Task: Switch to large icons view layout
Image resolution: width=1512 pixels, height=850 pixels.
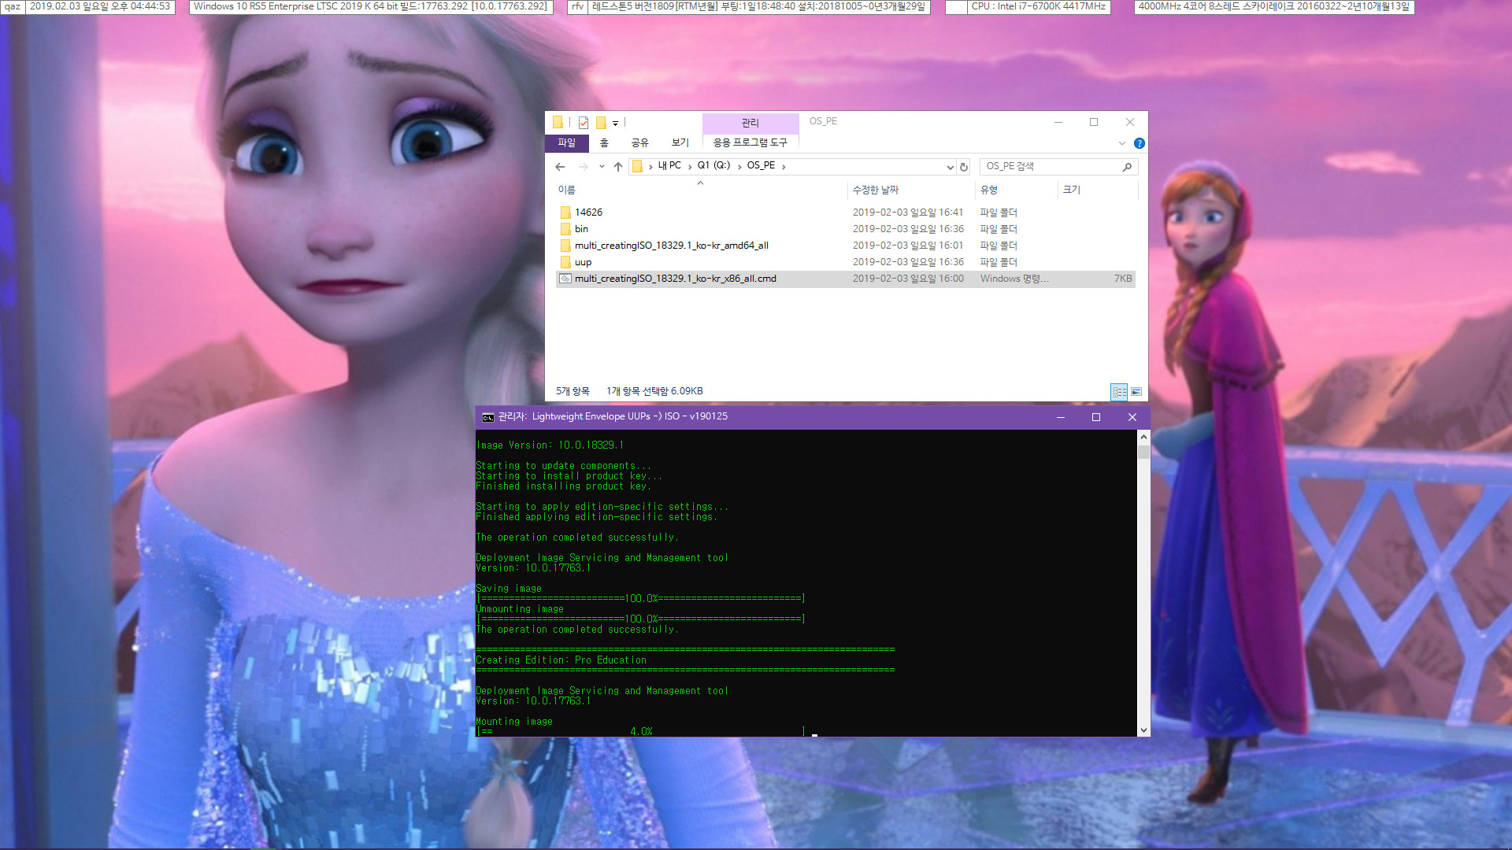Action: click(1136, 391)
